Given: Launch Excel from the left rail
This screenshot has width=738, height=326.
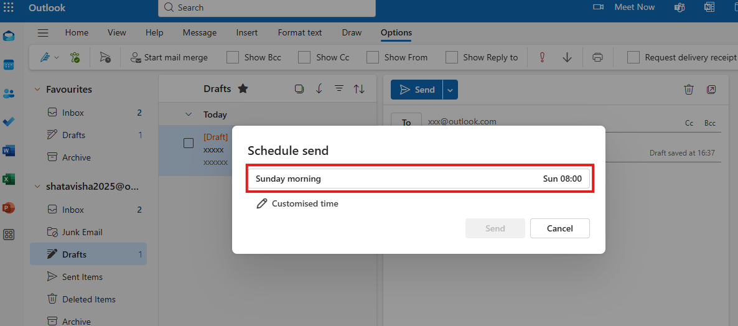Looking at the screenshot, I should (x=9, y=179).
